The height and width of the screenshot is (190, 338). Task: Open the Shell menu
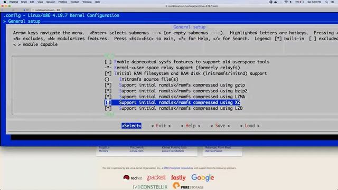point(24,2)
